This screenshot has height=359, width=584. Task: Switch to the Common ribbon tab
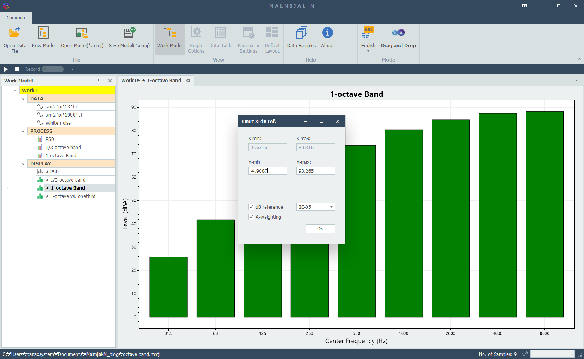(16, 18)
